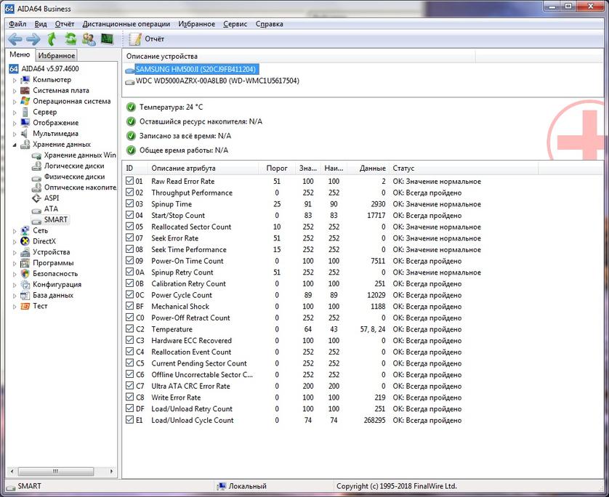This screenshot has width=609, height=497.
Task: Expand the Компьютер tree node
Action: coord(15,80)
